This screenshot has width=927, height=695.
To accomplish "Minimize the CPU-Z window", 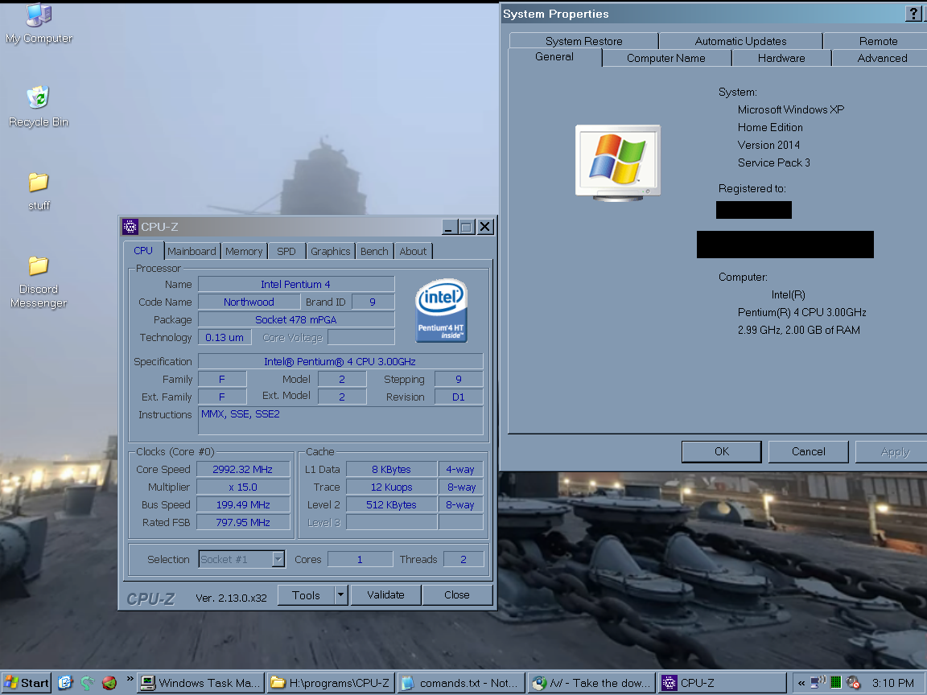I will tap(449, 227).
